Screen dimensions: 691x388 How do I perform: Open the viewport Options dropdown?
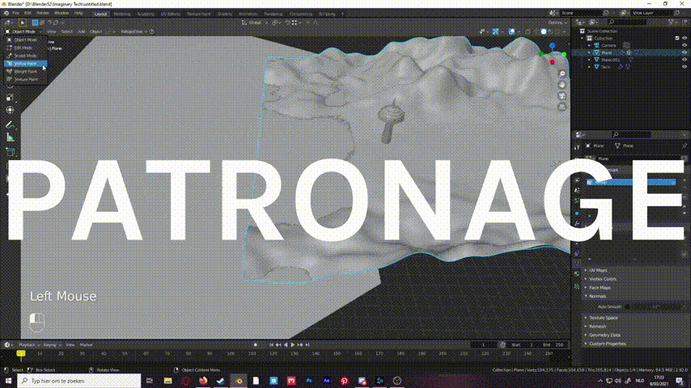tap(557, 23)
